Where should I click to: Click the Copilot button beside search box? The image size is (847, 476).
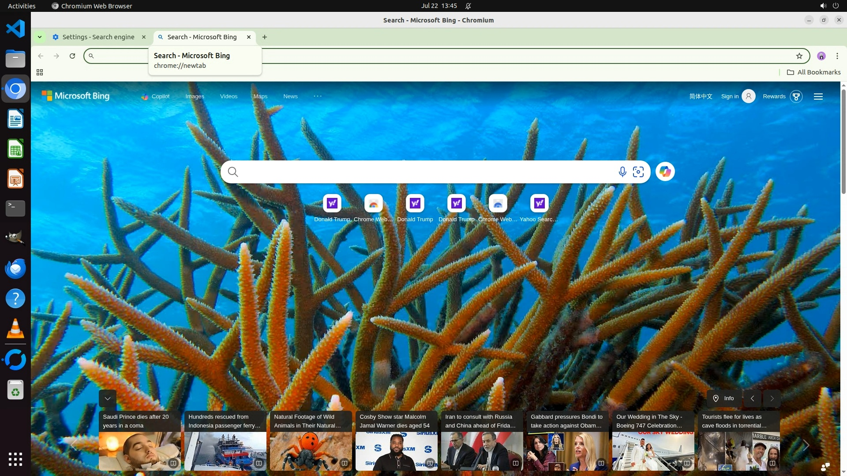pos(665,172)
